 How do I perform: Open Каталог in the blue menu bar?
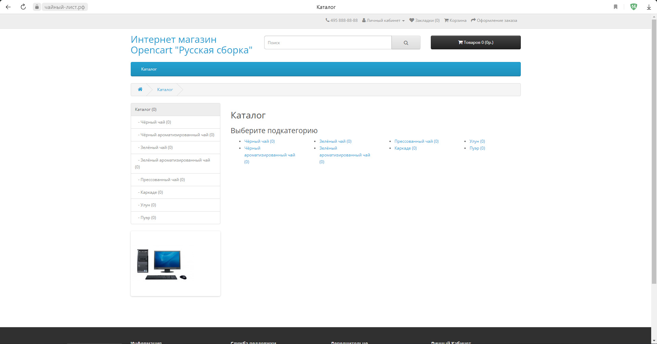point(149,69)
